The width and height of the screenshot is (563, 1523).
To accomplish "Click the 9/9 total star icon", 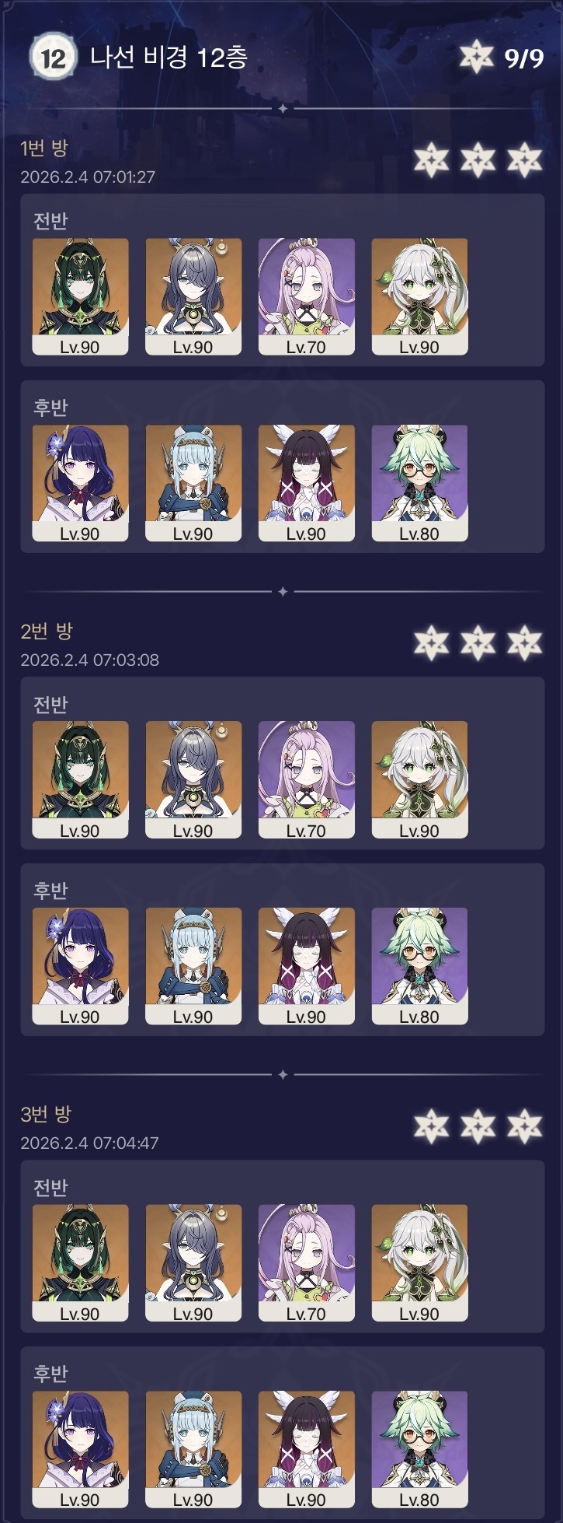I will (x=476, y=58).
